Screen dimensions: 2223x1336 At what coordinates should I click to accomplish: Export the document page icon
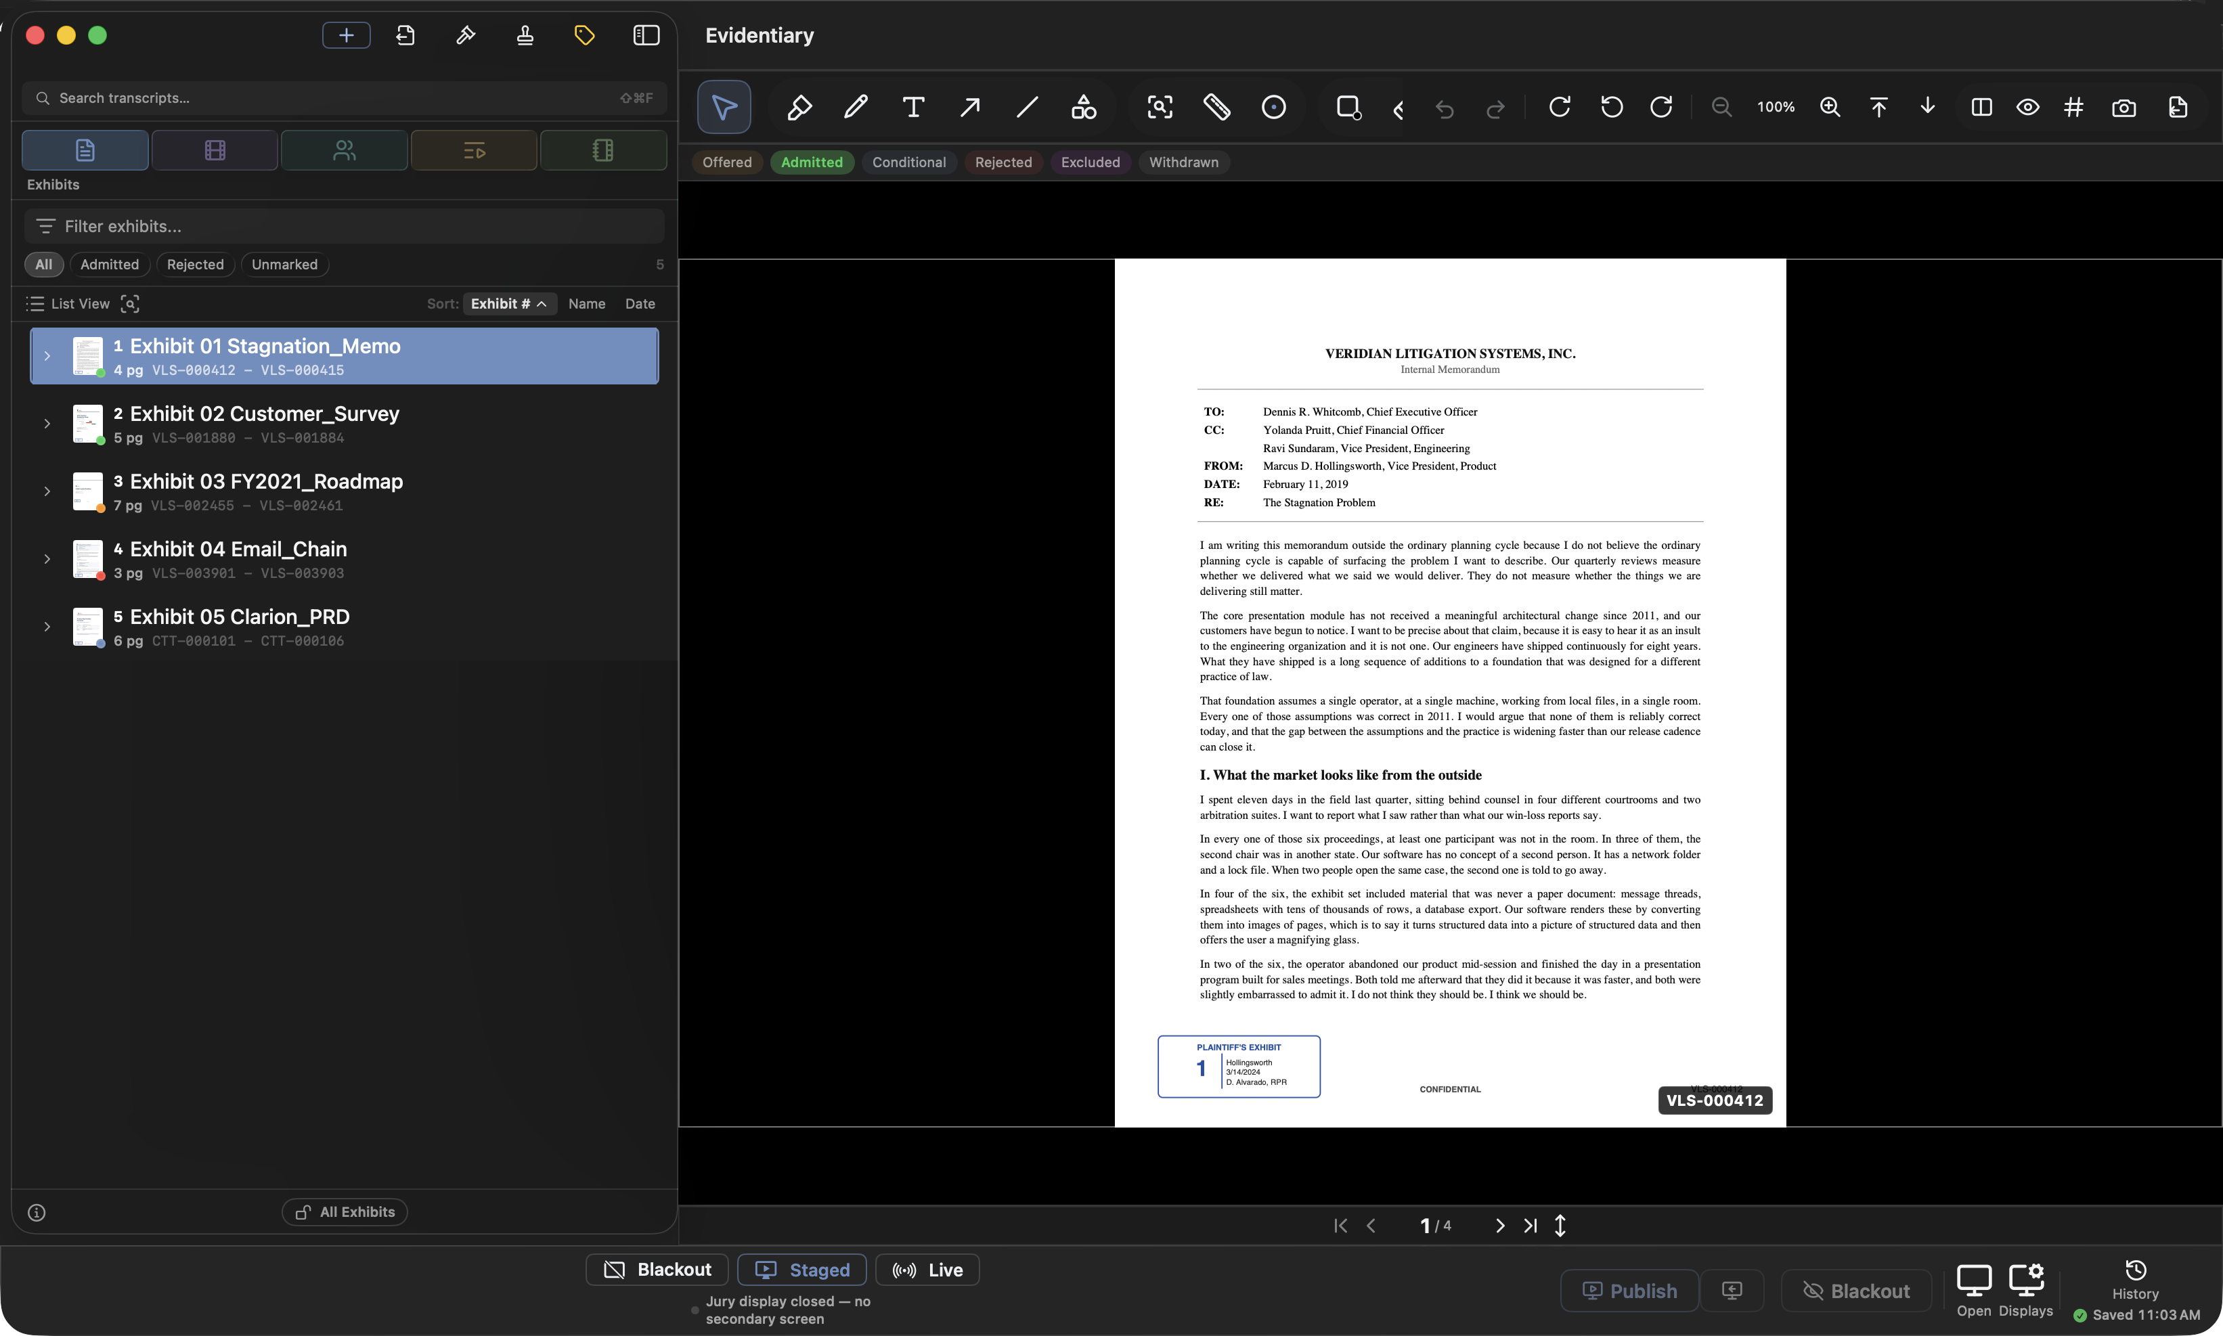pyautogui.click(x=2178, y=107)
